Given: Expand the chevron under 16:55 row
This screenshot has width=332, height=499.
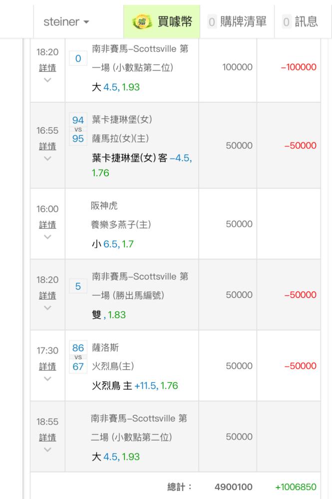Looking at the screenshot, I should [47, 159].
